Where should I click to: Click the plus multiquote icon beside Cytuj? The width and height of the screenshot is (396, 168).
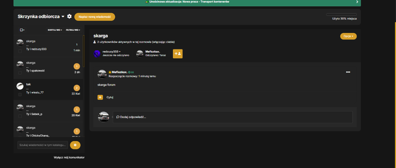pyautogui.click(x=100, y=97)
